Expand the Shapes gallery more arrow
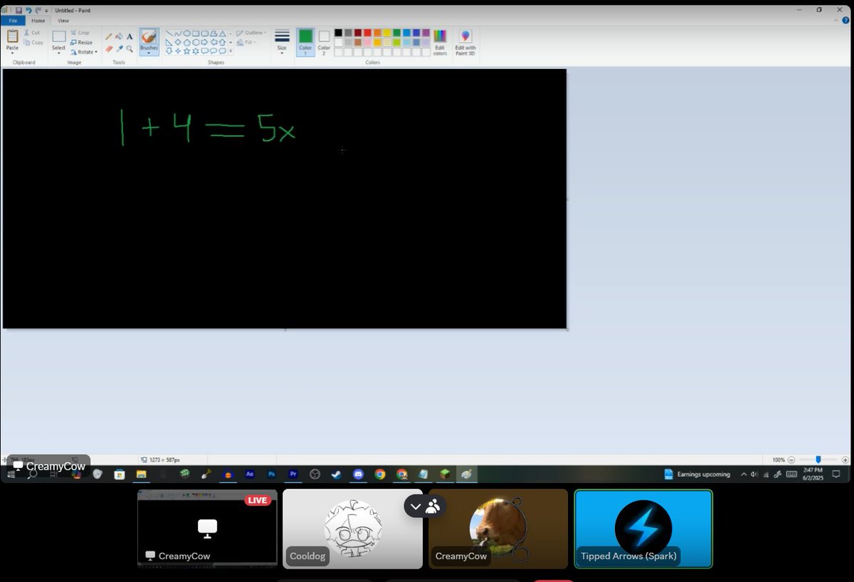The height and width of the screenshot is (582, 854). point(231,51)
